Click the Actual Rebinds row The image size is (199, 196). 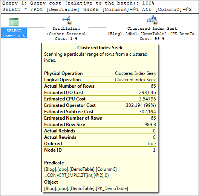[100, 131]
